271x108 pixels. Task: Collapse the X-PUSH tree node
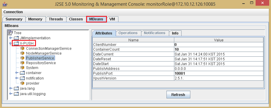(11, 43)
